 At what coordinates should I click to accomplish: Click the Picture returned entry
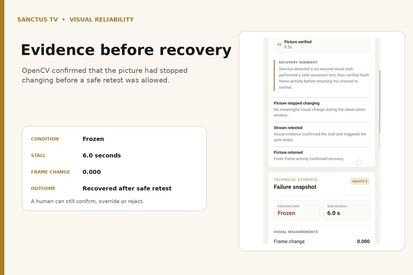pyautogui.click(x=322, y=156)
